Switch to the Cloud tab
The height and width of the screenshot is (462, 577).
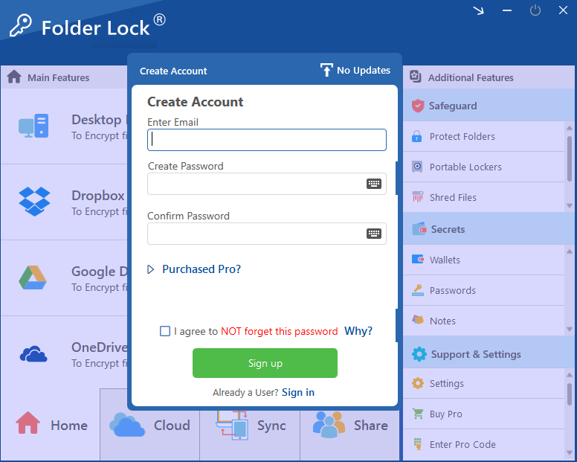tap(149, 425)
